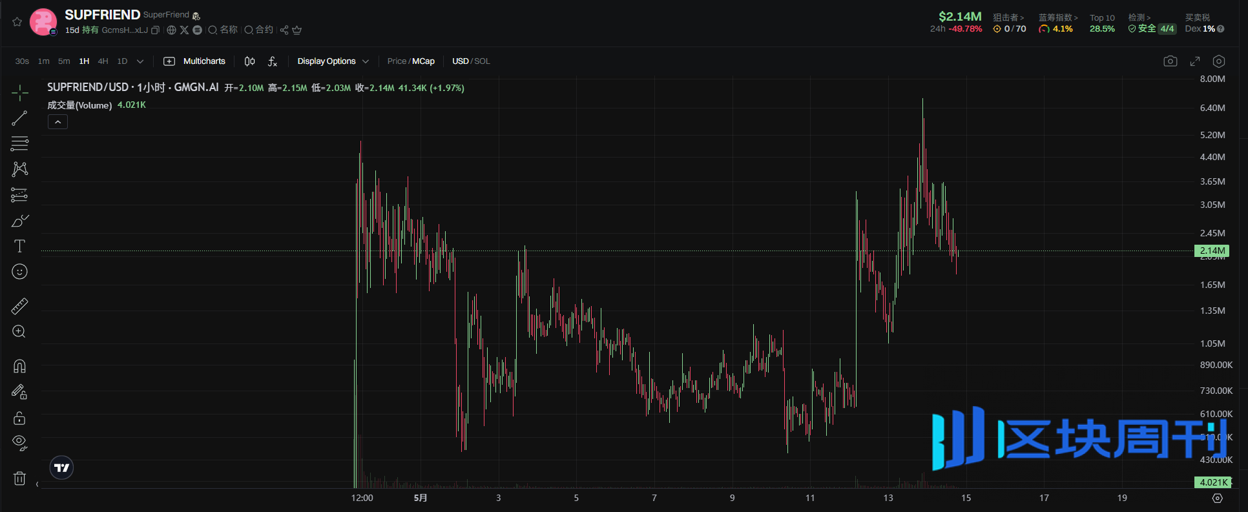Select the 1D timeframe

click(122, 61)
